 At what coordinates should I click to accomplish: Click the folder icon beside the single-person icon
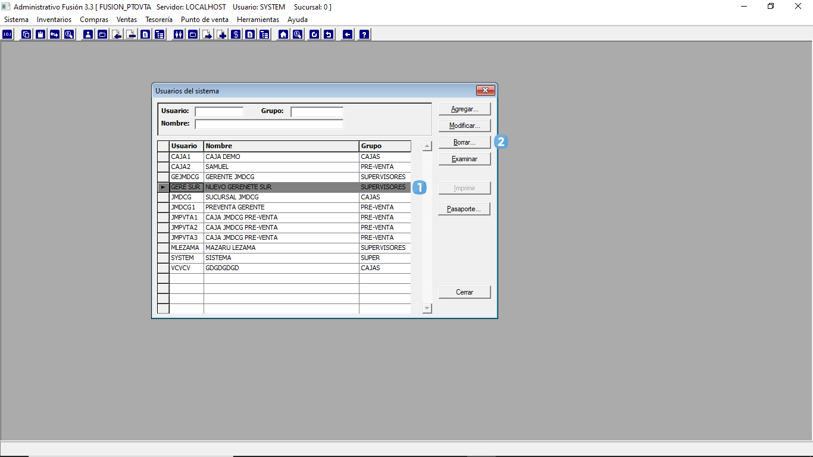(102, 34)
